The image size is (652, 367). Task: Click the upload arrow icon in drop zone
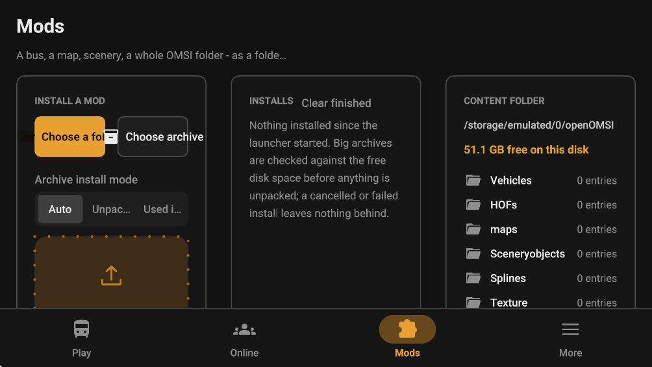coord(112,275)
